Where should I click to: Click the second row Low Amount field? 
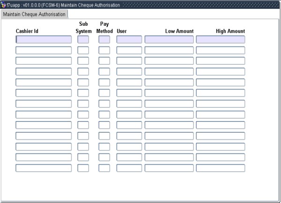[169, 50]
